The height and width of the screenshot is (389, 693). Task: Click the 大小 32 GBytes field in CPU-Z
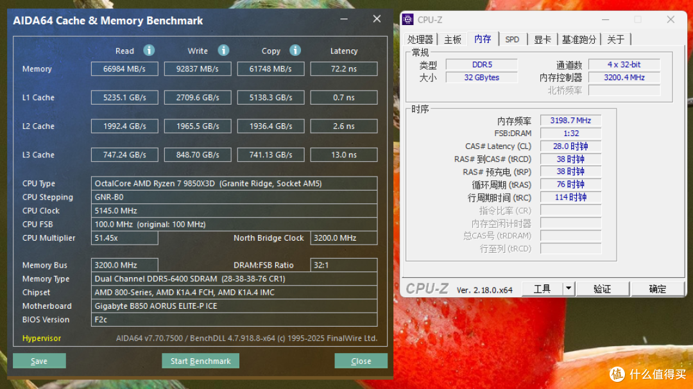(x=482, y=78)
